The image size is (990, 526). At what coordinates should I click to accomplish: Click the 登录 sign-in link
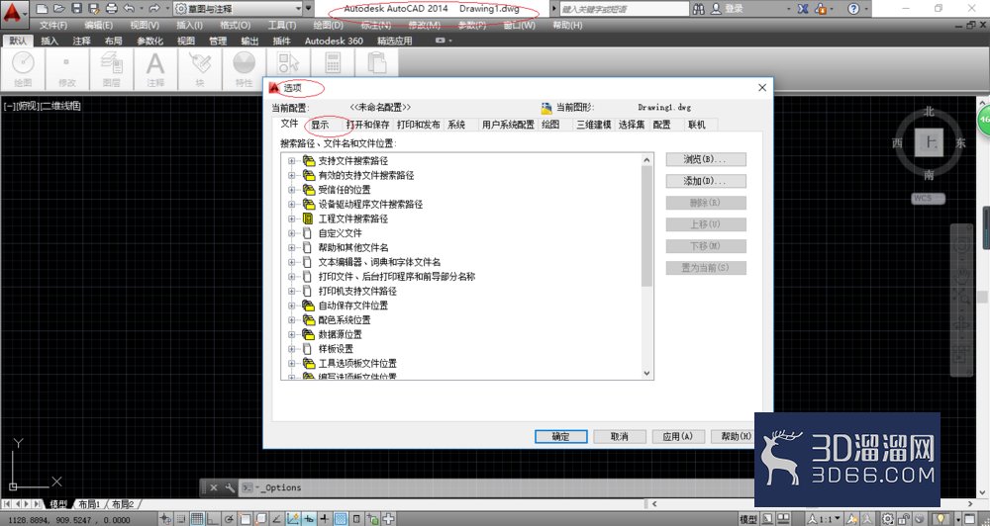[734, 9]
